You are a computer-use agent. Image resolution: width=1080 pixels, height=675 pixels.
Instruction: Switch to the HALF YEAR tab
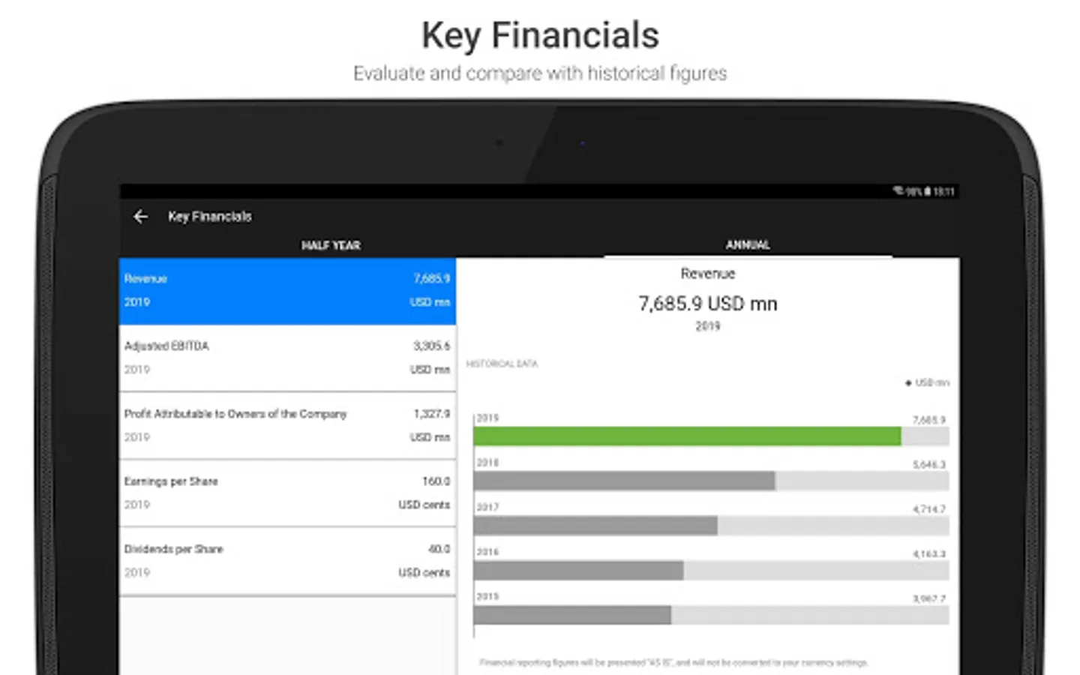(x=331, y=245)
